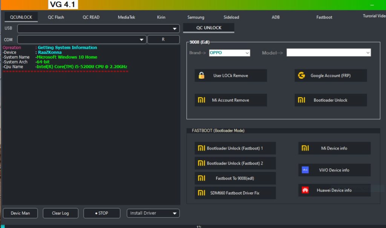Click the Mi logo on Fastboot To 9008(edl)

click(x=201, y=178)
